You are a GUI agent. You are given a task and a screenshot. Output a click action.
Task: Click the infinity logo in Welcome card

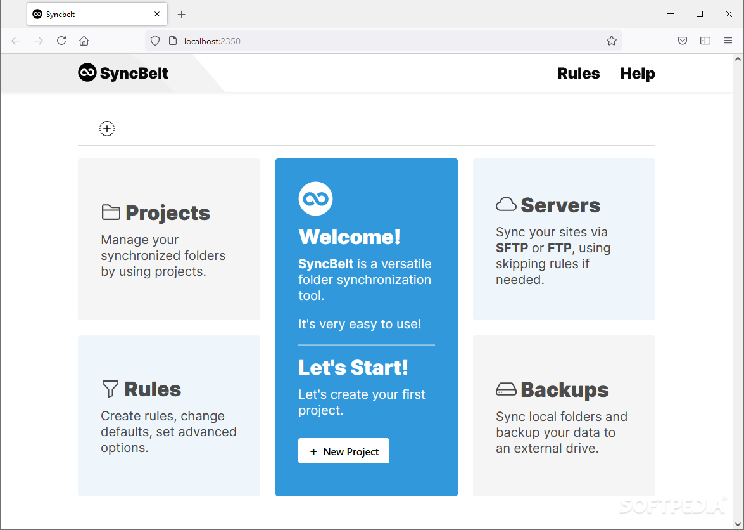315,198
